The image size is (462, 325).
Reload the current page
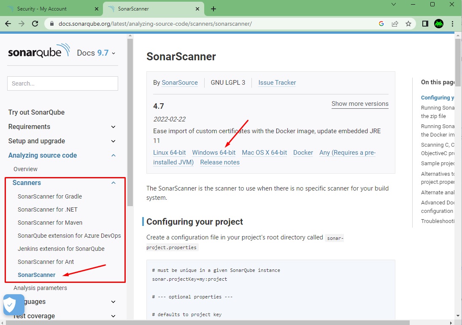(35, 24)
